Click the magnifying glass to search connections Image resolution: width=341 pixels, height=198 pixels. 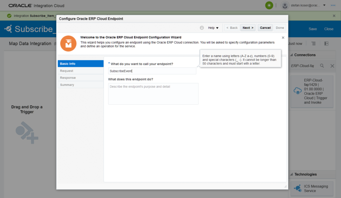click(322, 66)
